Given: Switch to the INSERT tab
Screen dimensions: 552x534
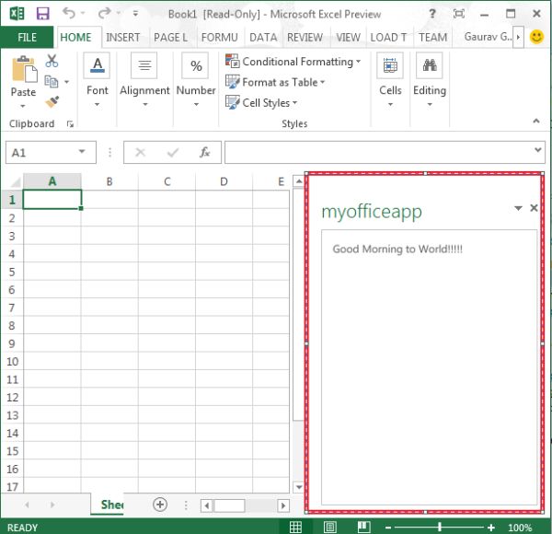Looking at the screenshot, I should point(123,38).
